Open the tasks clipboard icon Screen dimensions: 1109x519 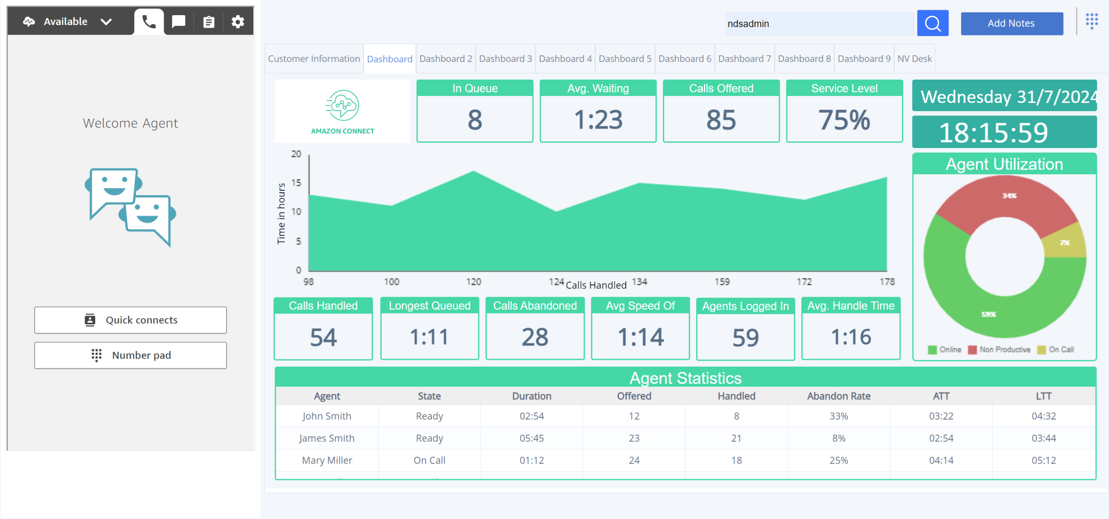(x=208, y=22)
